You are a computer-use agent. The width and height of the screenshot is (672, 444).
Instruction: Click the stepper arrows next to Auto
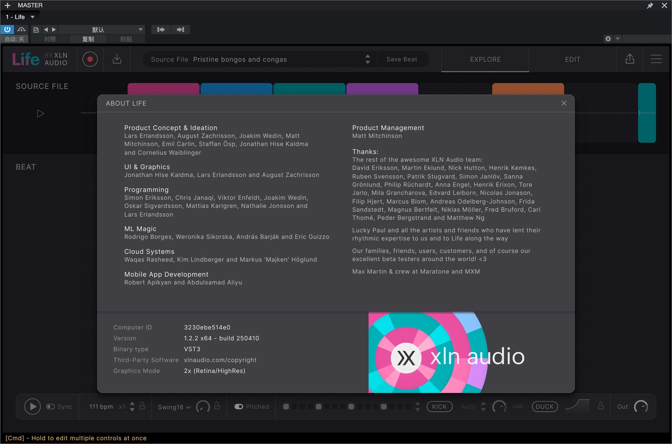point(483,407)
